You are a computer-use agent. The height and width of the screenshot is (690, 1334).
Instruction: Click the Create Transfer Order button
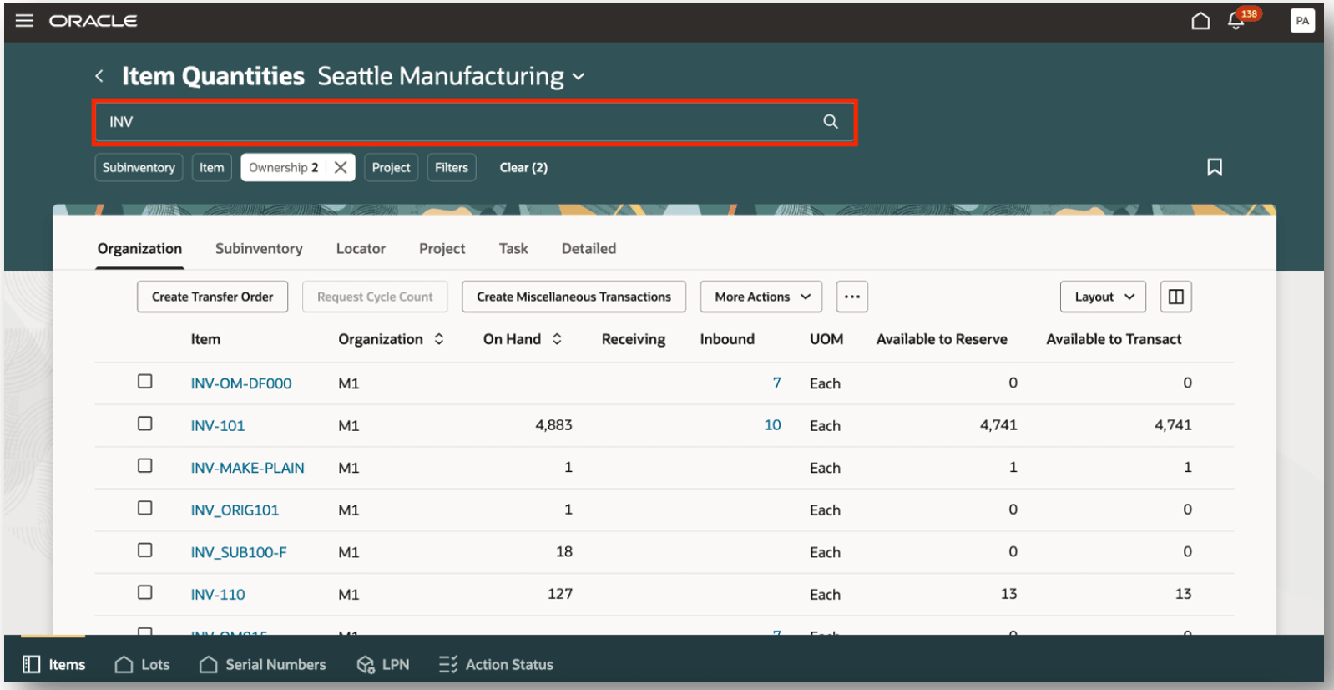pyautogui.click(x=212, y=297)
